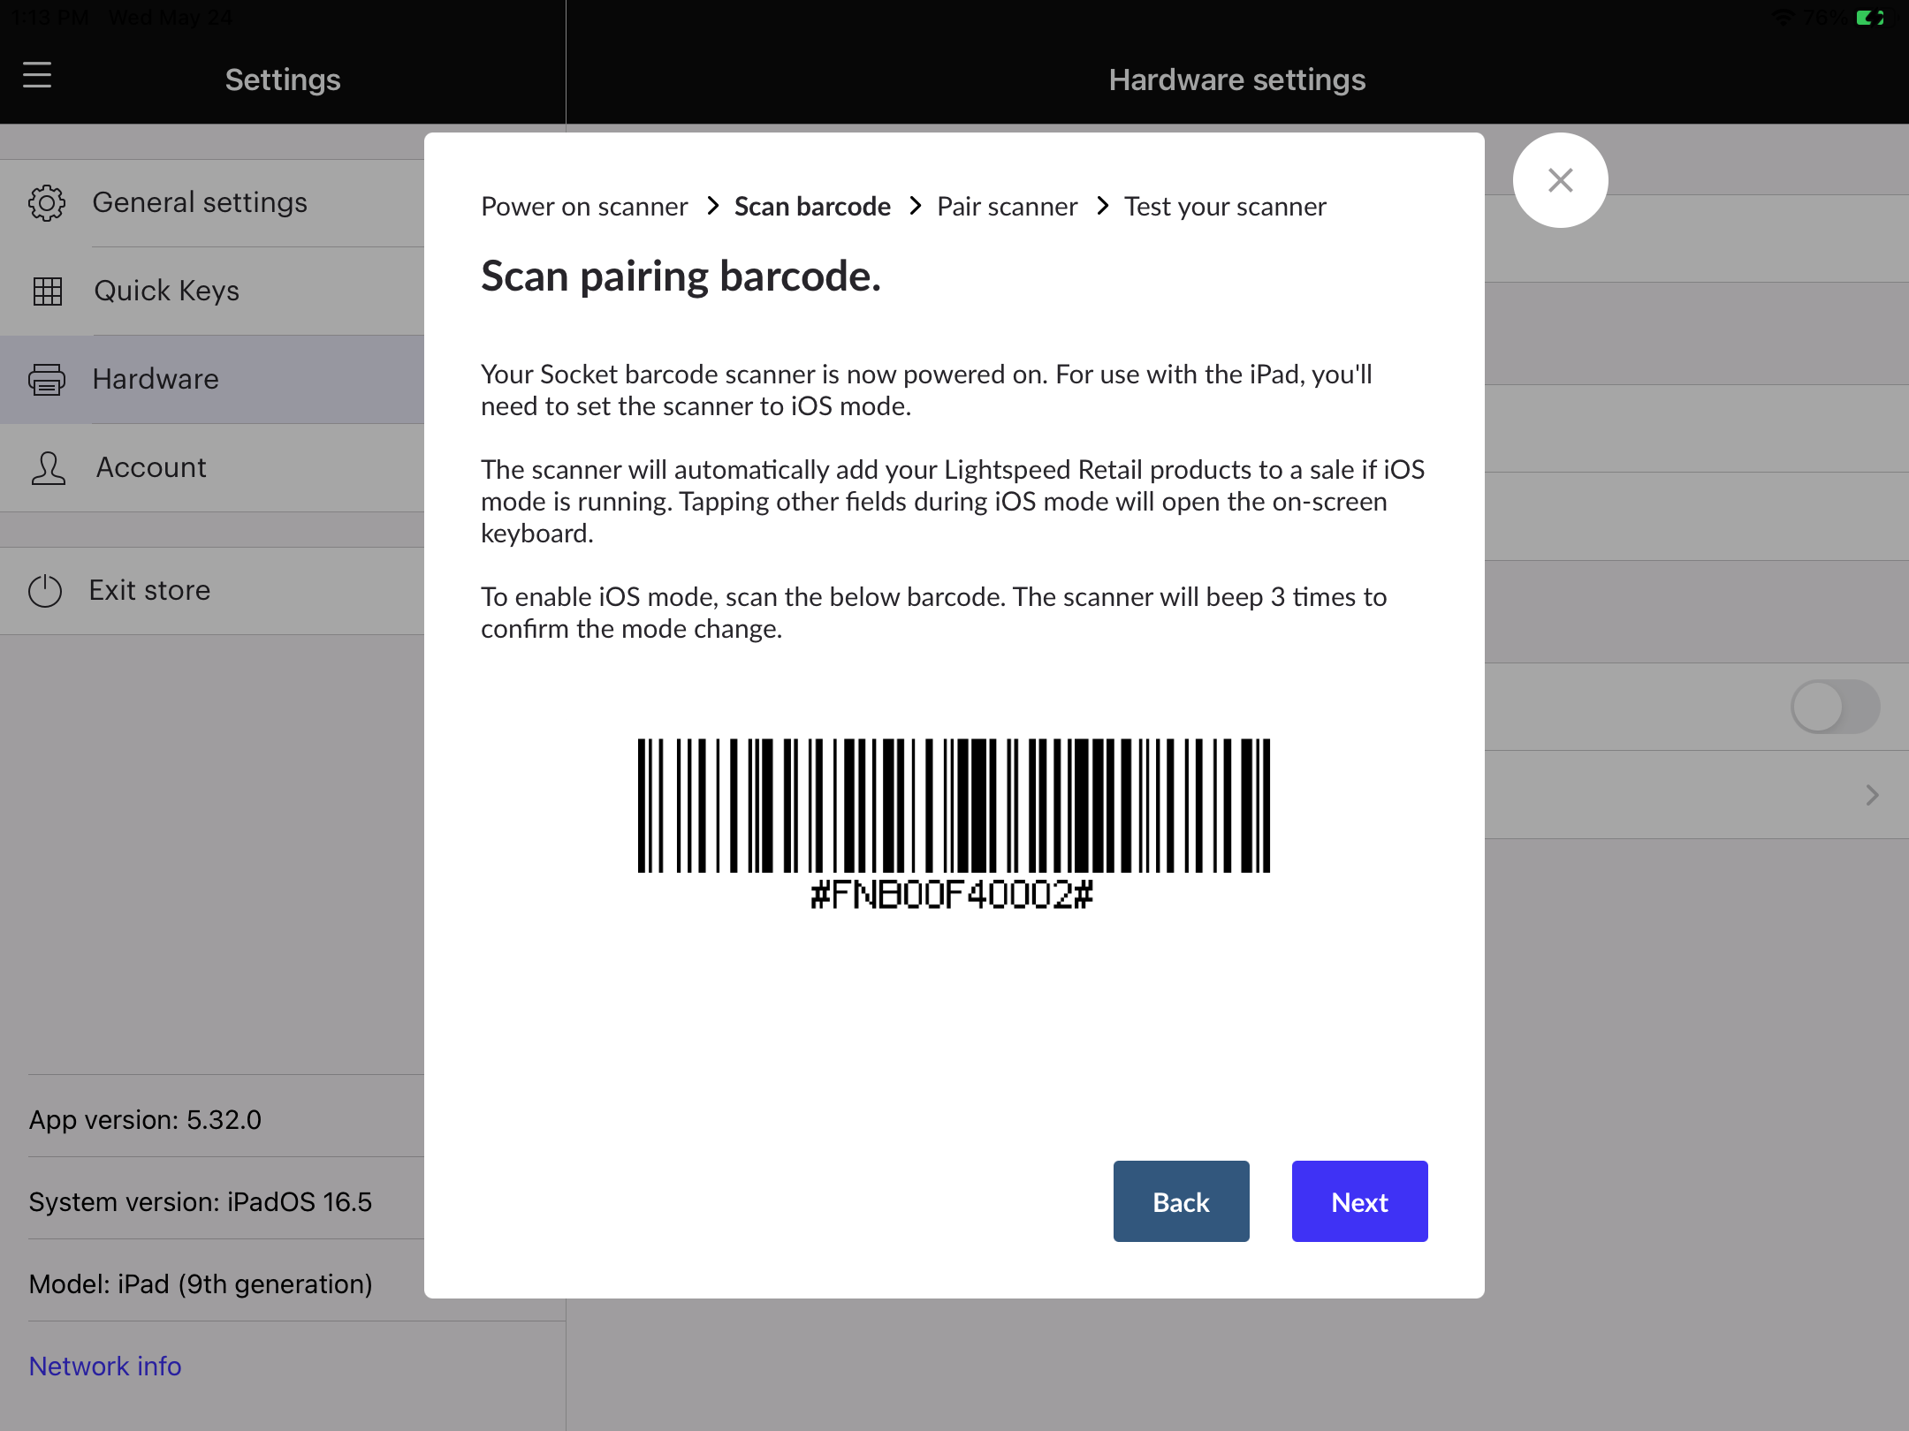
Task: Open the Network info link
Action: pyautogui.click(x=105, y=1367)
